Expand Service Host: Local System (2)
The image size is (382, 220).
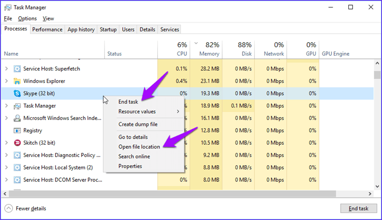[7, 168]
